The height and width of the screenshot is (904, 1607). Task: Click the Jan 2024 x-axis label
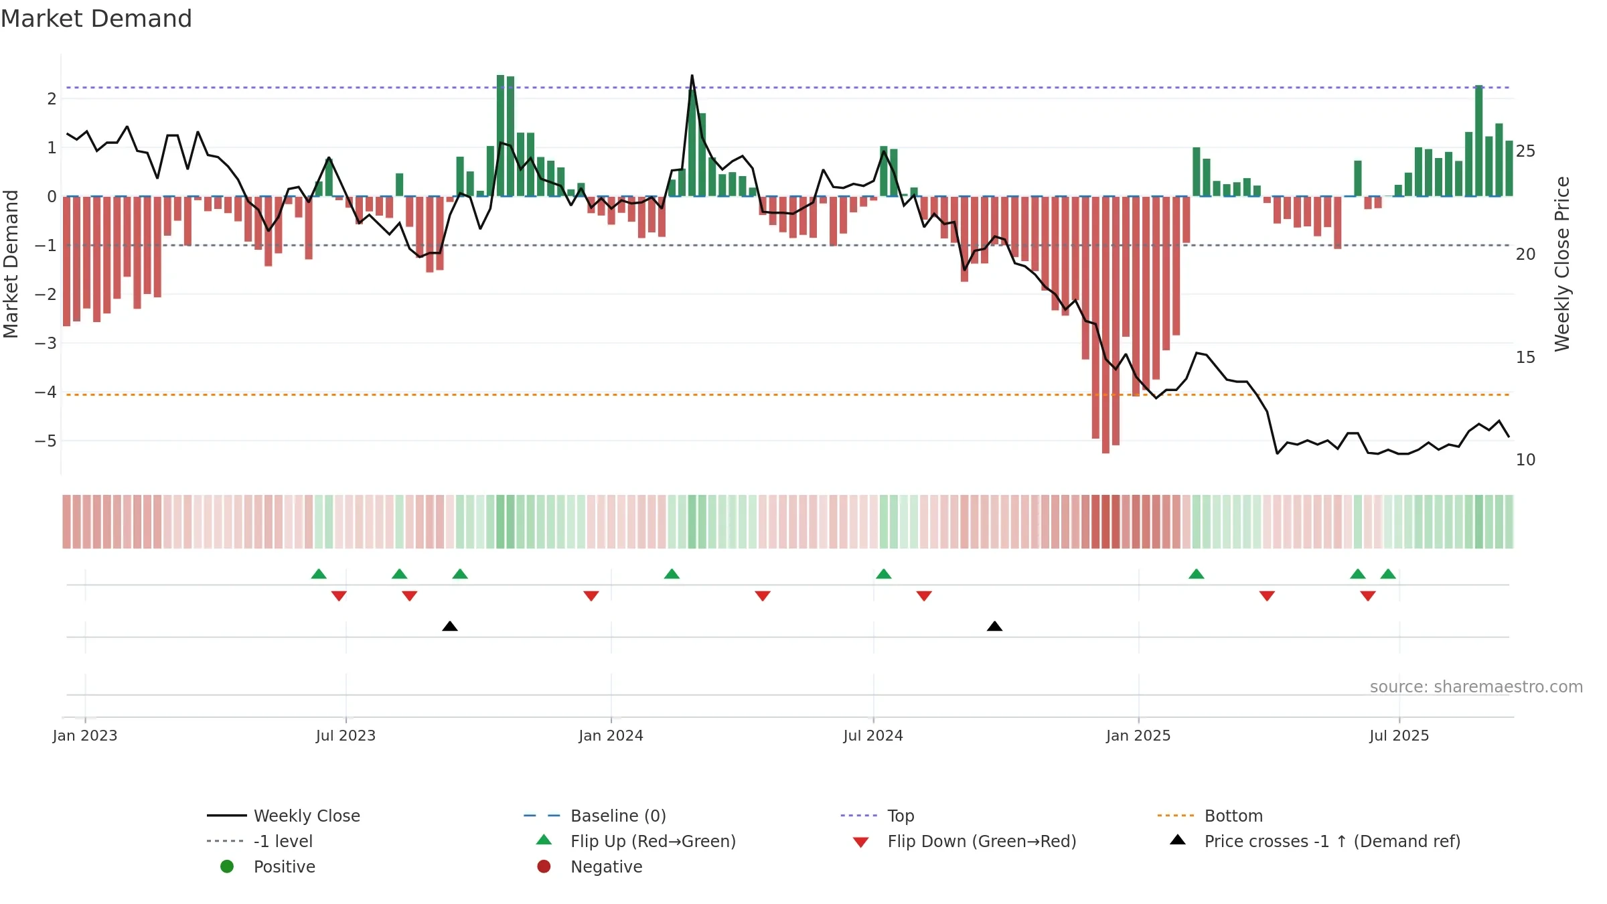click(x=611, y=736)
